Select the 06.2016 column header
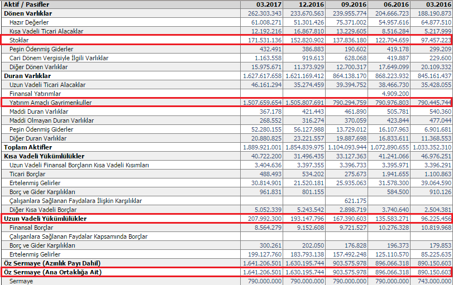 pos(396,4)
